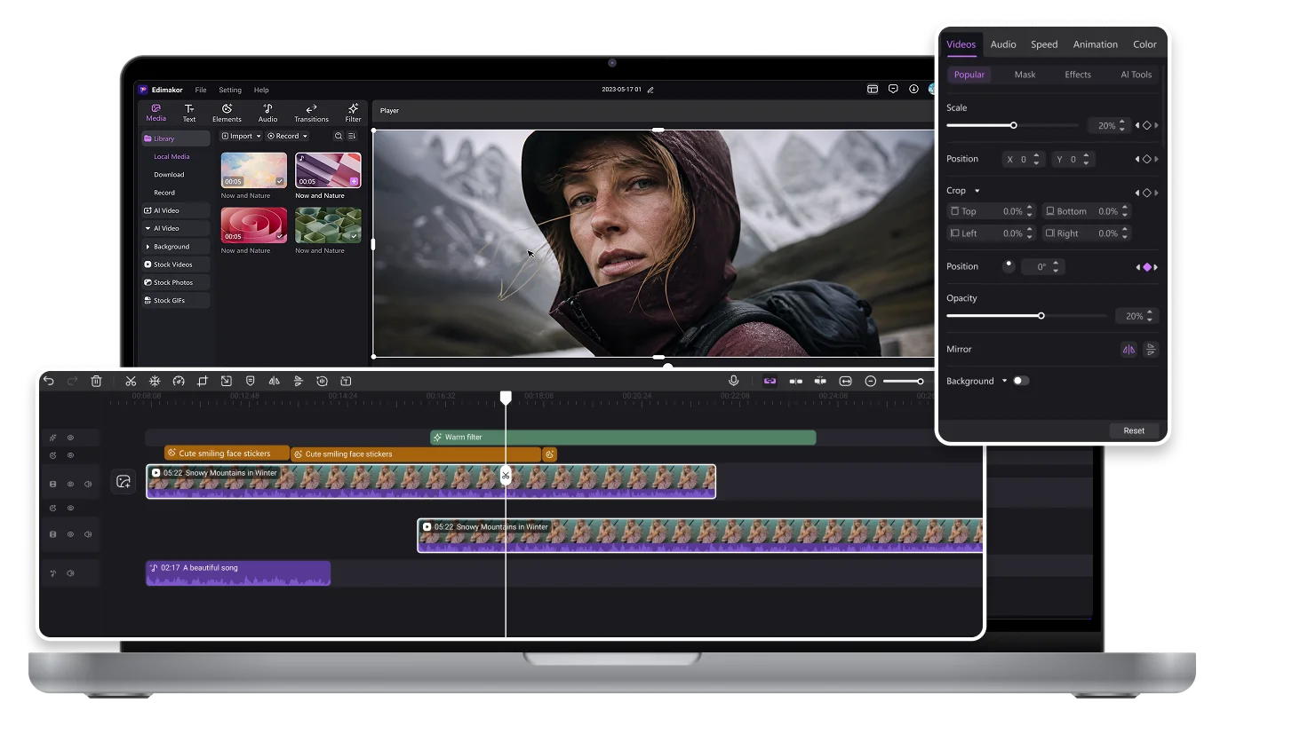Select the scissors split tool in the timeline toolbar
The image size is (1308, 742).
point(131,381)
